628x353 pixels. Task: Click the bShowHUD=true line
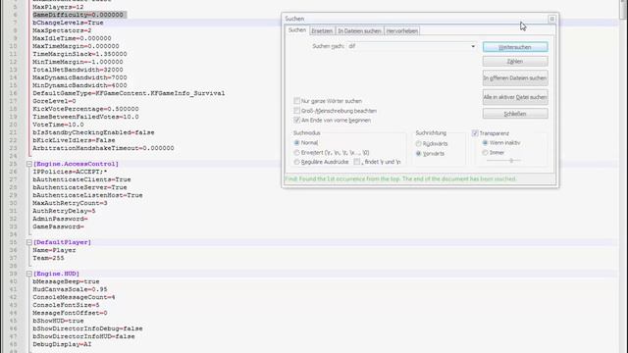59,321
